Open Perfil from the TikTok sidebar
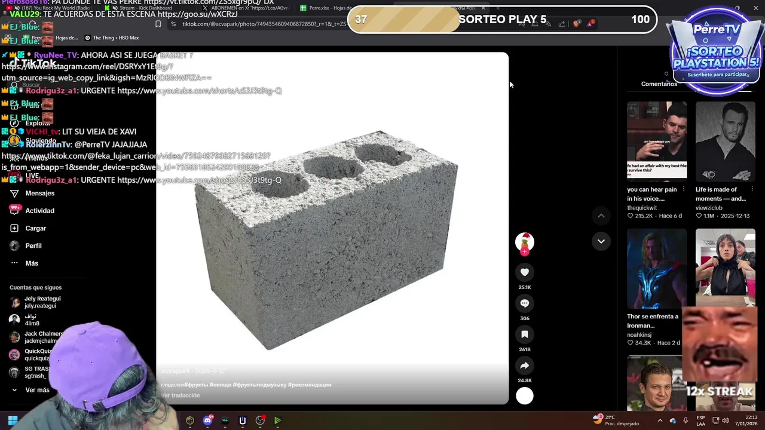 [33, 245]
